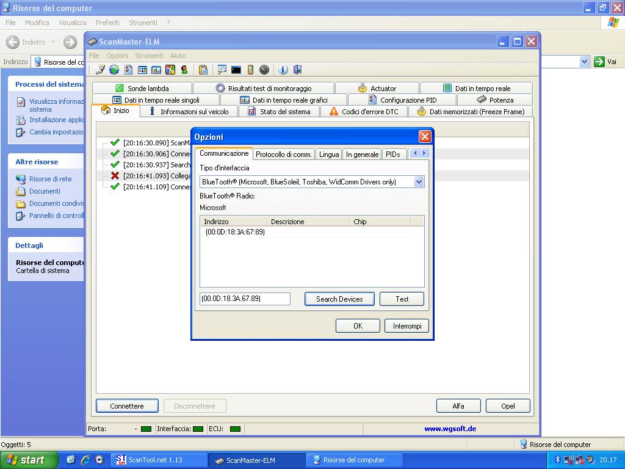Click the blue info icon in toolbar

click(x=283, y=70)
